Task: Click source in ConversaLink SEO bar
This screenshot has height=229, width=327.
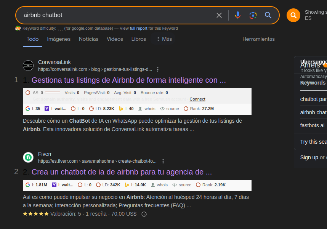Action: 170,109
